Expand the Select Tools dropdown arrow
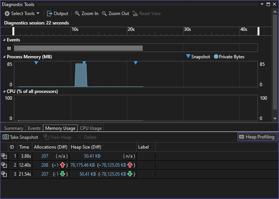 point(38,13)
